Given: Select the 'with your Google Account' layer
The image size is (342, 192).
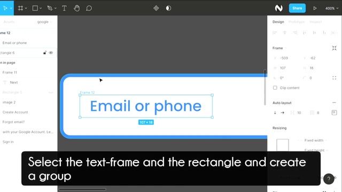Looking at the screenshot, I should [28, 132].
